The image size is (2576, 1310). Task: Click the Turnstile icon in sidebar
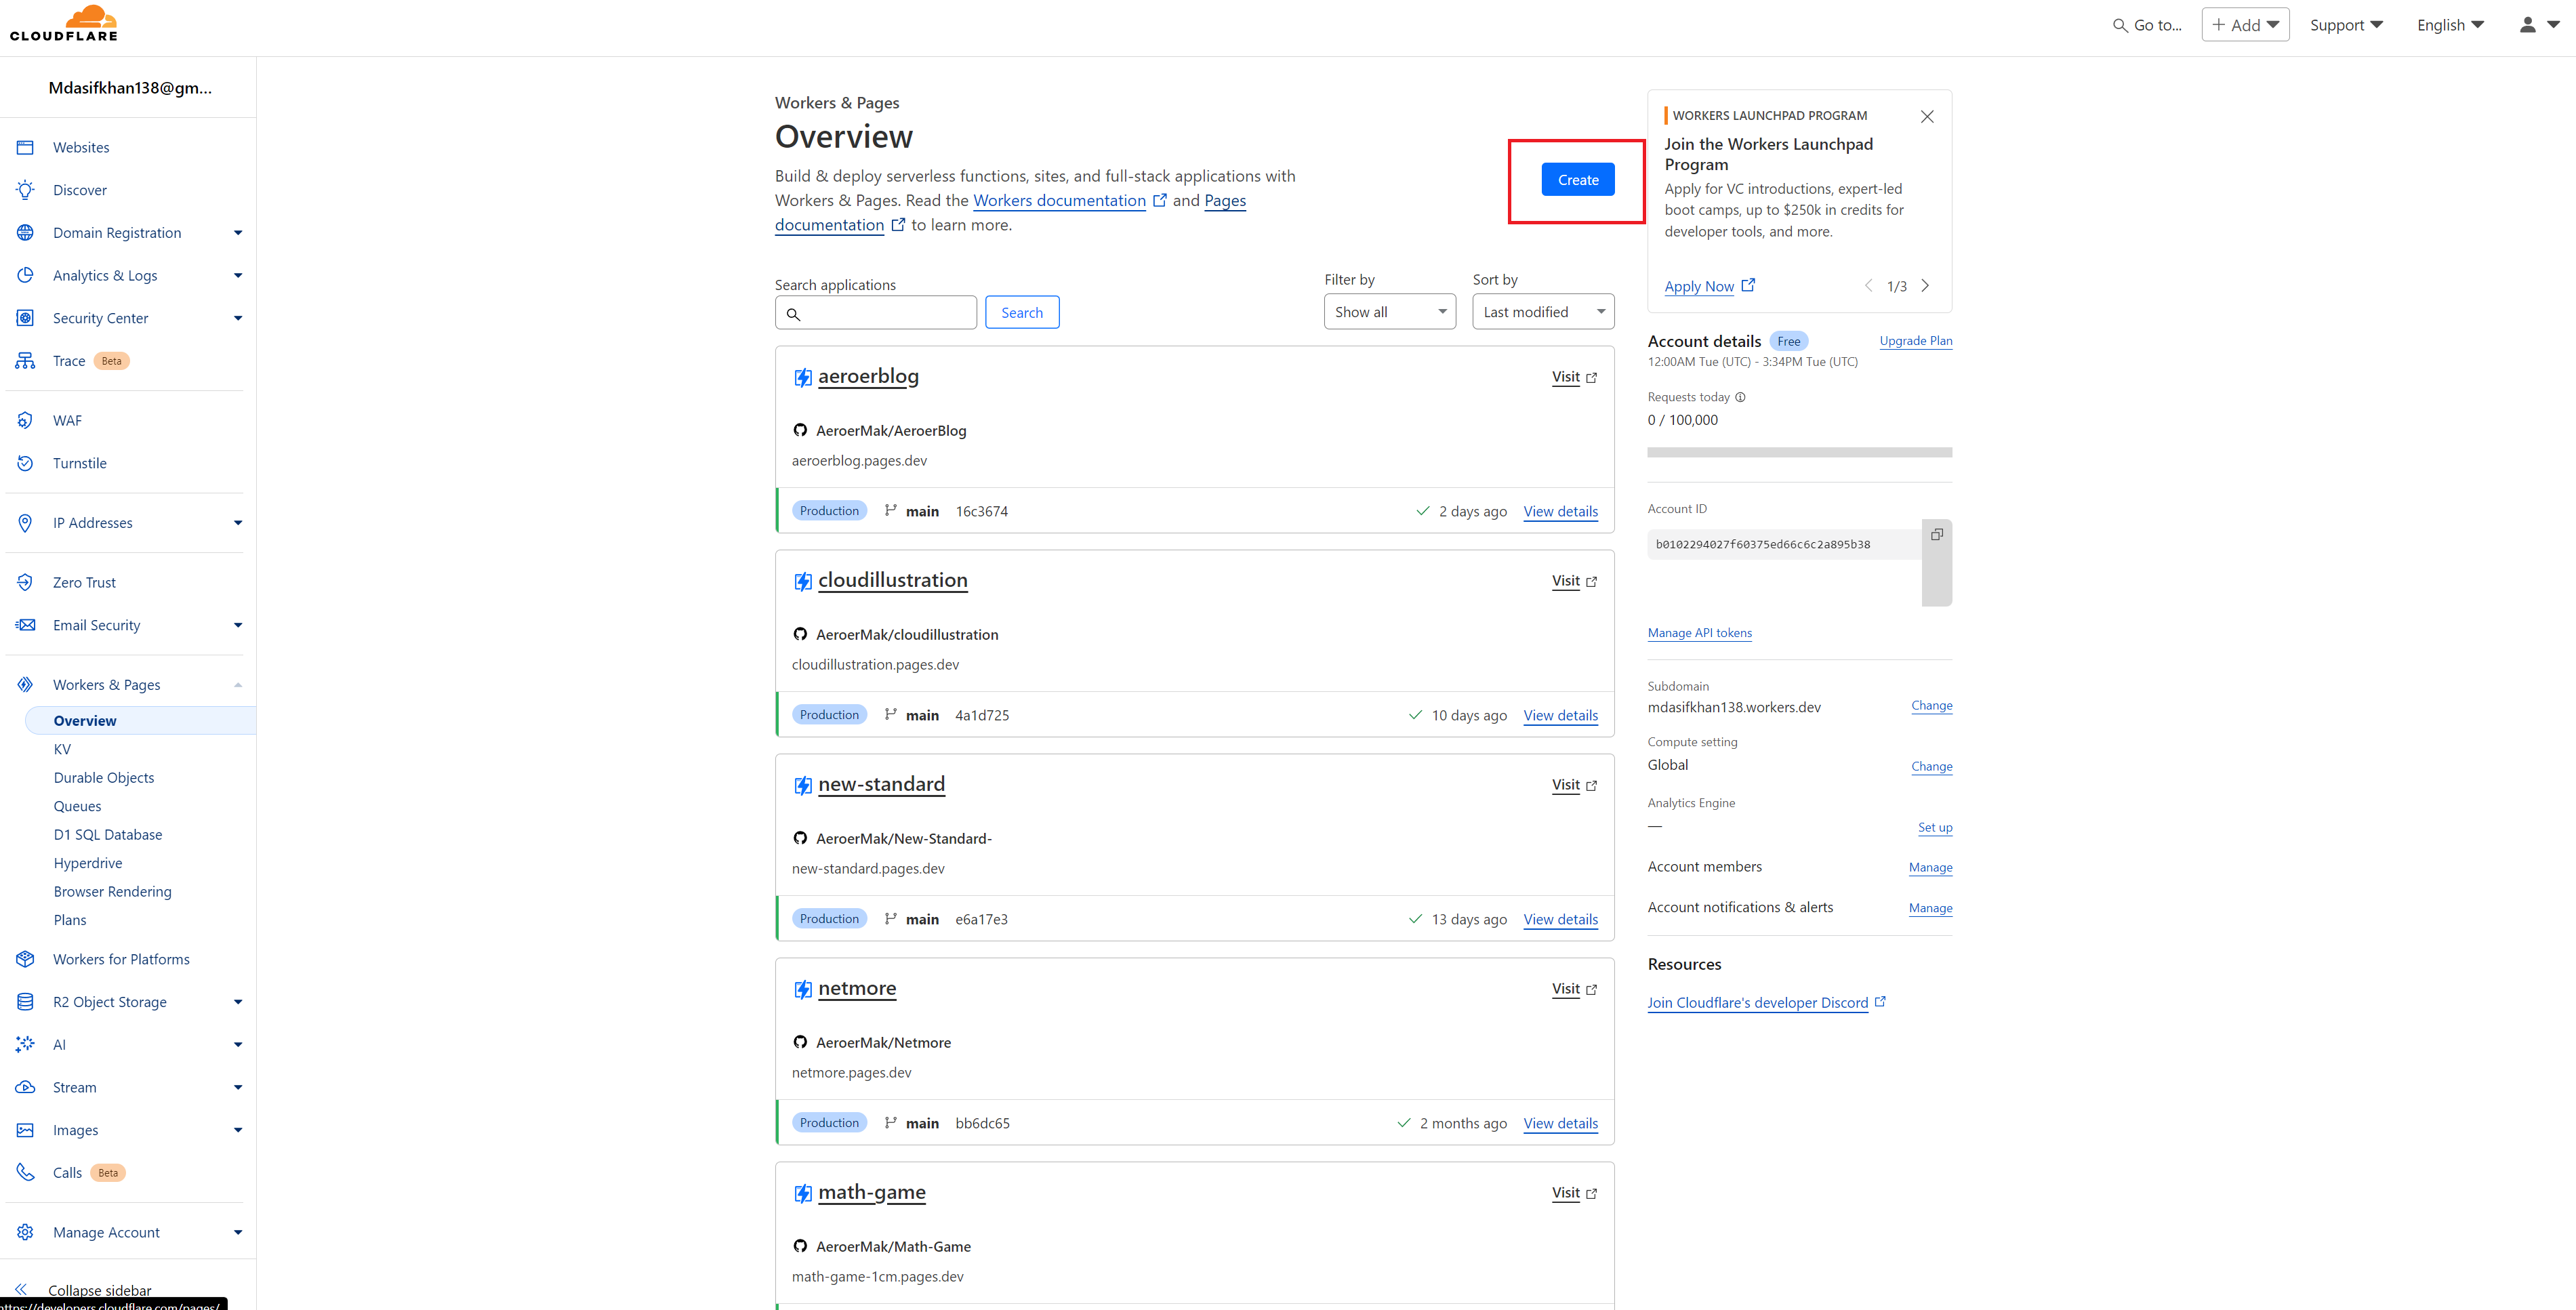[x=25, y=463]
